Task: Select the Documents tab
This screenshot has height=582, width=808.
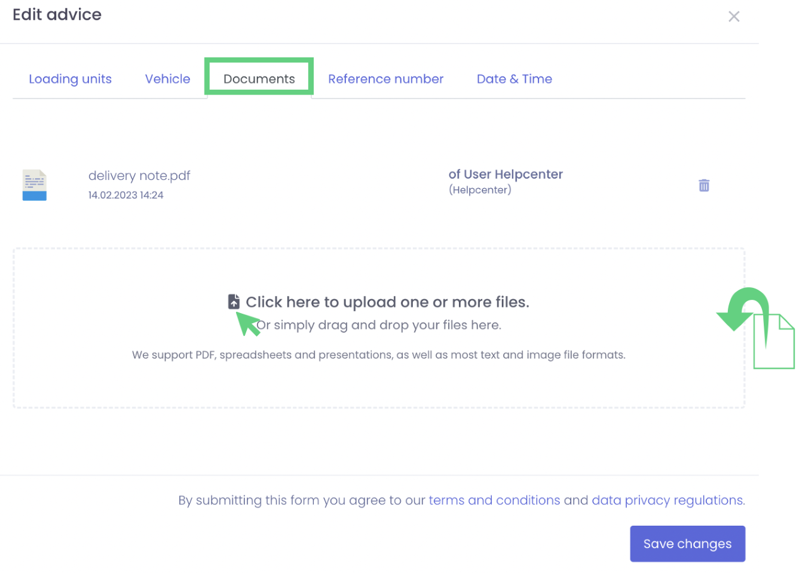Action: tap(259, 79)
